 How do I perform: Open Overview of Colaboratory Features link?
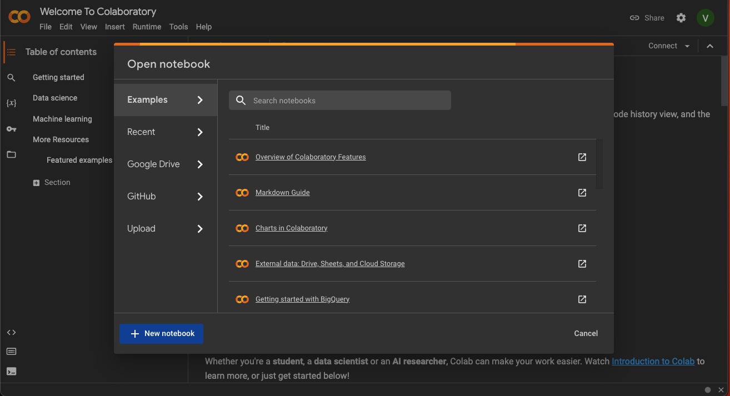(x=311, y=157)
